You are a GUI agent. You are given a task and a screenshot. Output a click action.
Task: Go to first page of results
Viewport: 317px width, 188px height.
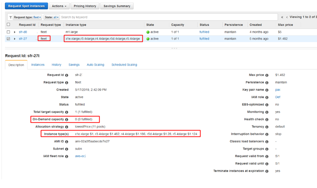click(x=282, y=17)
